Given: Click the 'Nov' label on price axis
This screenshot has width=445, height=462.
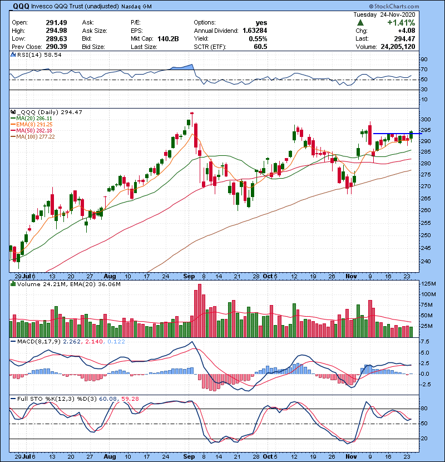Looking at the screenshot, I should click(351, 277).
